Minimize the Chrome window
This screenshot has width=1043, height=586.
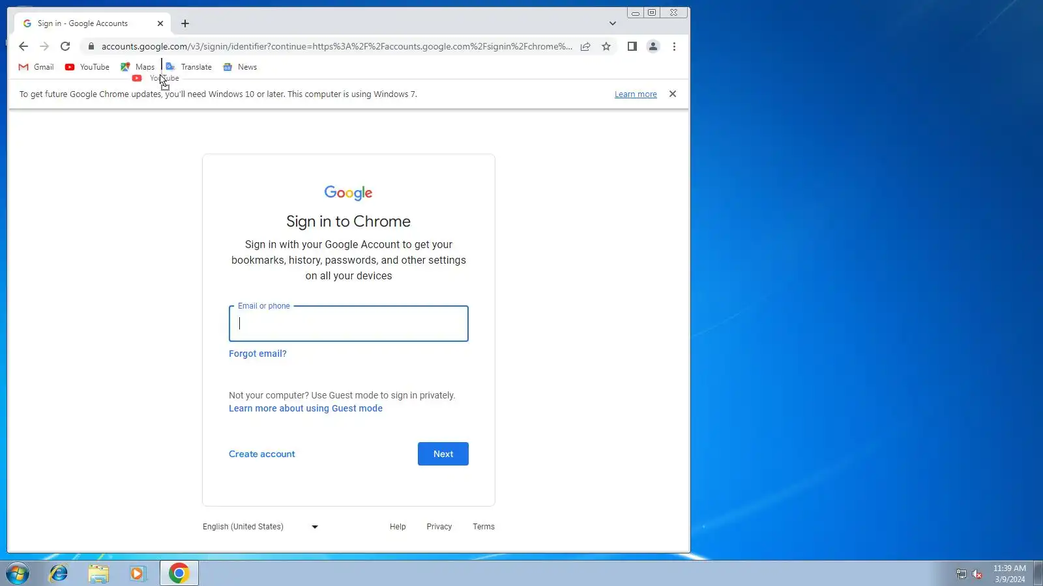point(636,12)
